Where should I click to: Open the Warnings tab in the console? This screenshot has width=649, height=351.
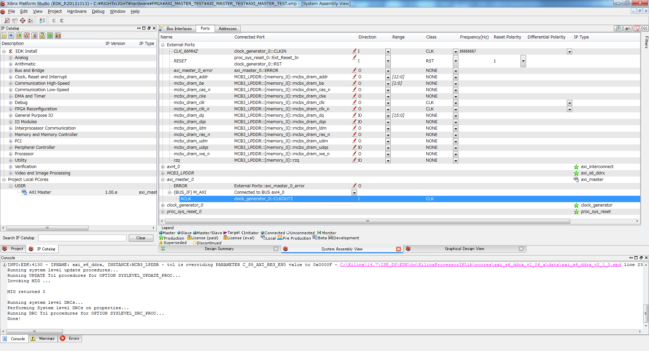pyautogui.click(x=43, y=339)
